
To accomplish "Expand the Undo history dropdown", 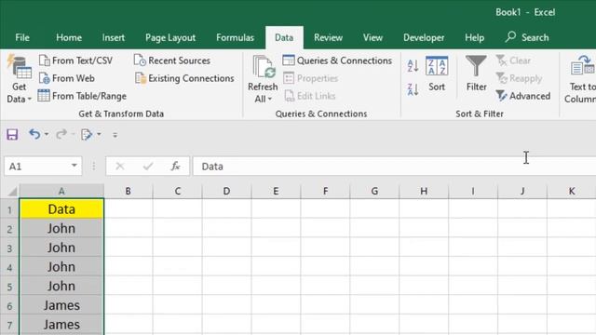I will point(47,134).
